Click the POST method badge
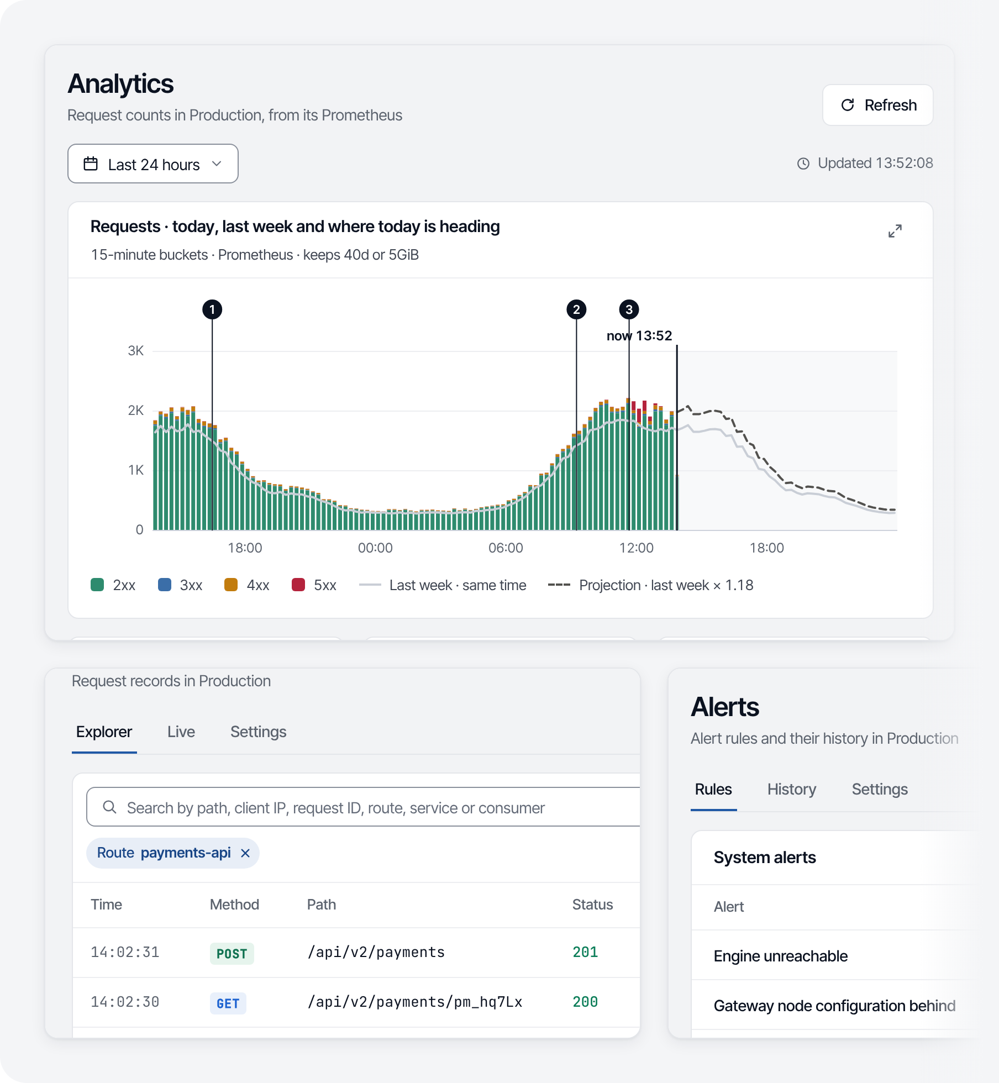This screenshot has height=1083, width=999. point(232,954)
